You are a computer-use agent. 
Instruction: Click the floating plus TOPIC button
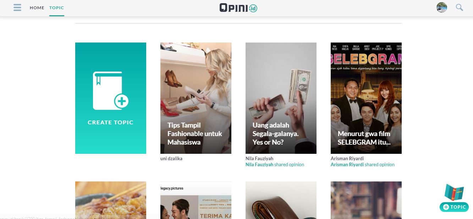(x=454, y=207)
